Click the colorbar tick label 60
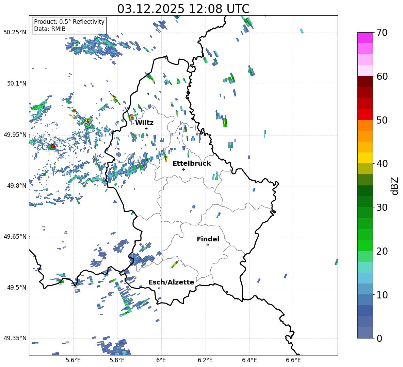The height and width of the screenshot is (367, 403). [382, 76]
